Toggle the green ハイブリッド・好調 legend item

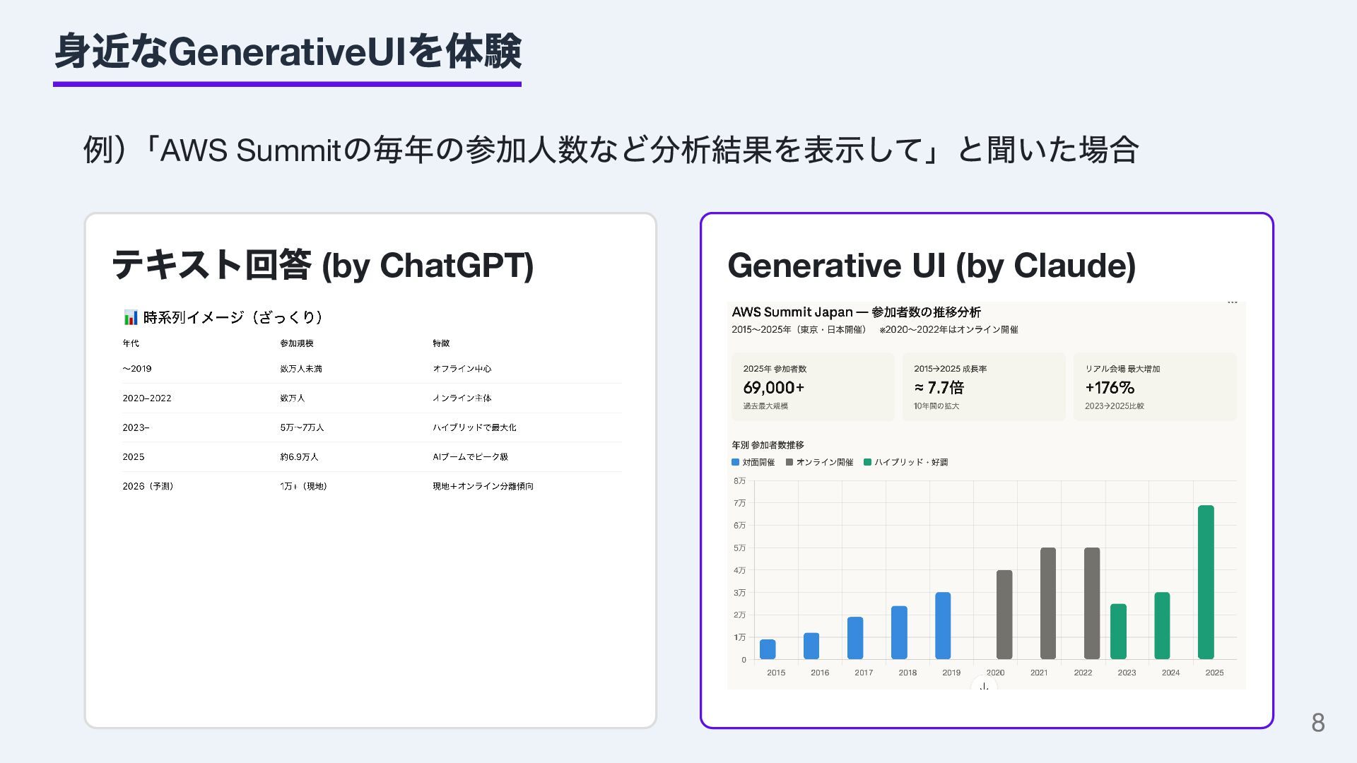(x=906, y=462)
